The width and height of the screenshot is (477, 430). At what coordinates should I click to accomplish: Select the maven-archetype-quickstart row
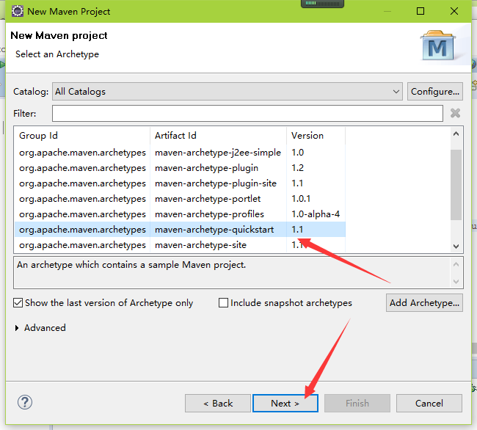pos(180,230)
